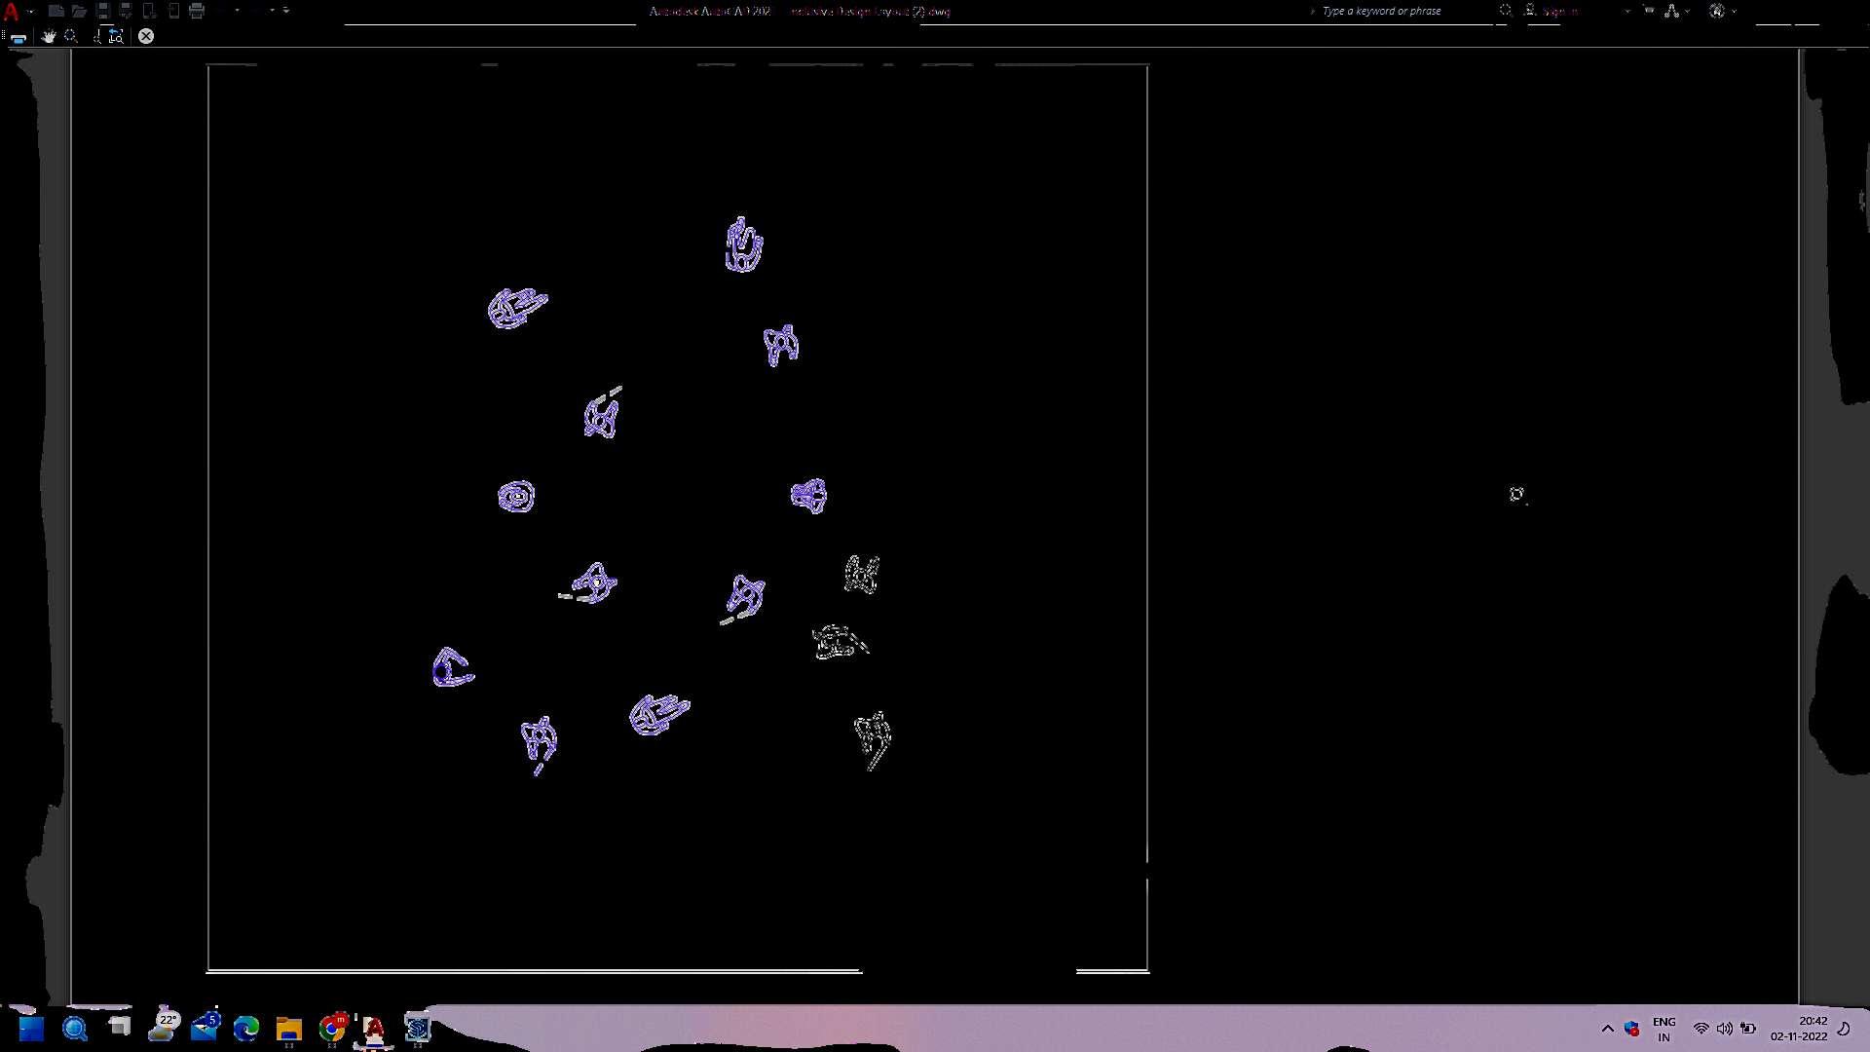
Task: Click the Save icon in quick access toolbar
Action: [x=102, y=11]
